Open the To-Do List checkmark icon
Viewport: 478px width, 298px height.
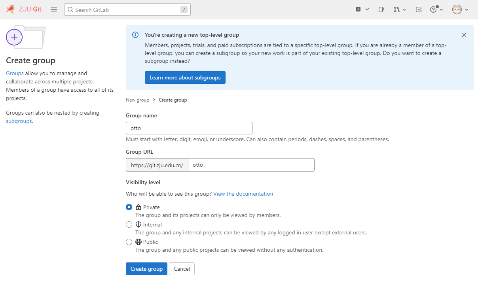point(419,9)
